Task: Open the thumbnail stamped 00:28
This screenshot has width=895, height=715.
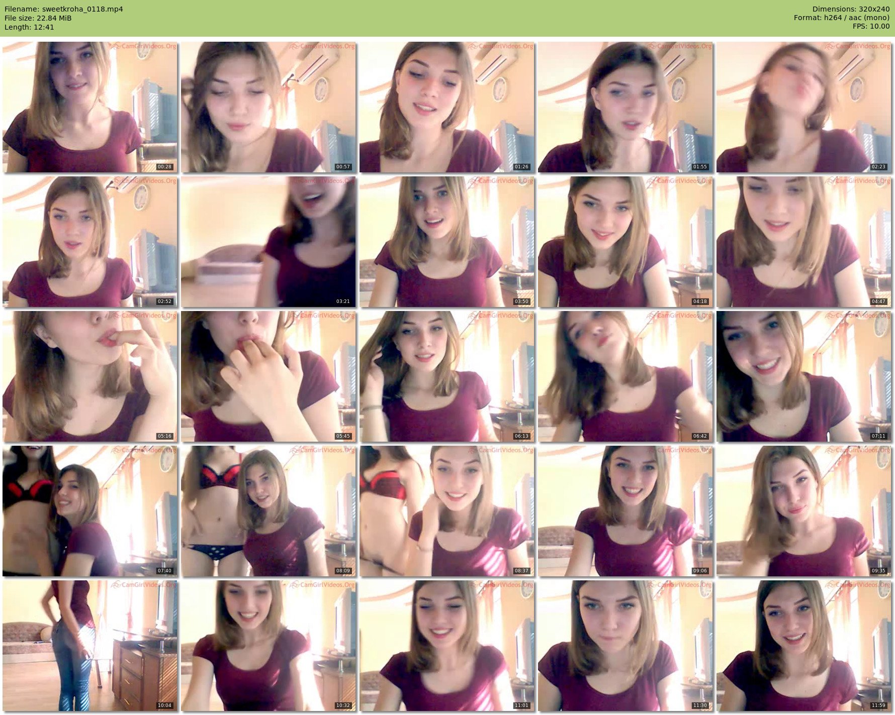Action: tap(90, 107)
